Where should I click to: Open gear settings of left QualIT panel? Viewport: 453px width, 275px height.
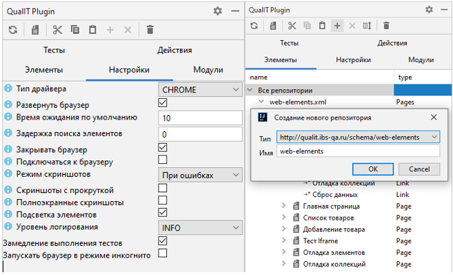218,11
